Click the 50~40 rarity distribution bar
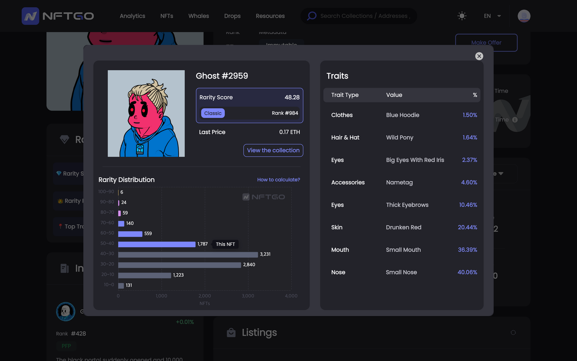 pos(157,244)
